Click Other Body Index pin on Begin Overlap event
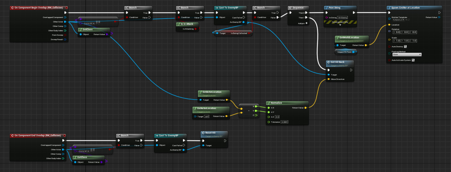Screen dimensions: 451x172 (x=65, y=30)
